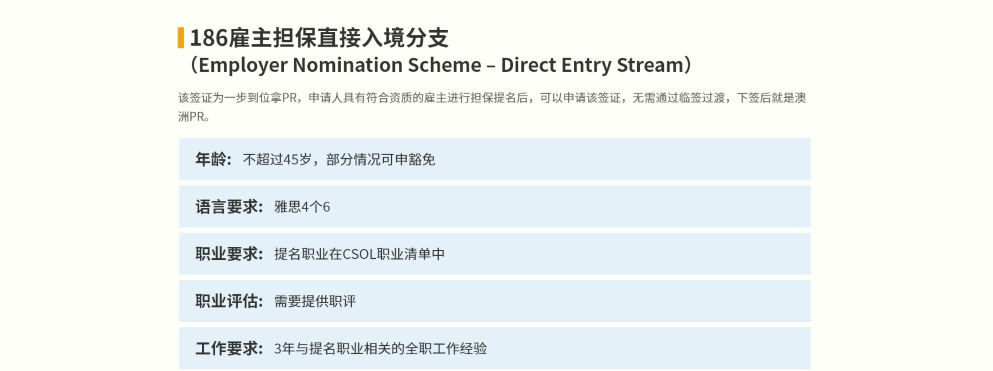This screenshot has width=993, height=371.
Task: Select the heading text 雇主担保直接入境分支
Action: tap(338, 38)
